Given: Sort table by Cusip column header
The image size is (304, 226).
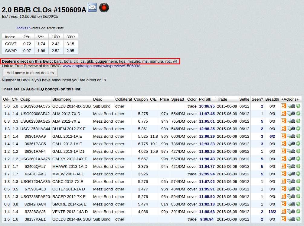Looking at the screenshot, I should click(25, 99).
